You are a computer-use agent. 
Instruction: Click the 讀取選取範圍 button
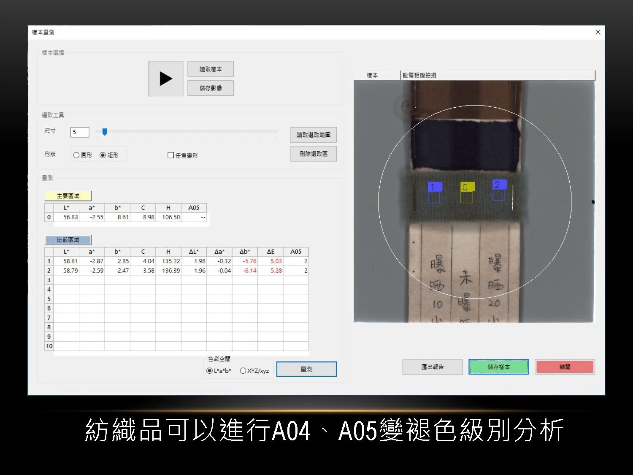(313, 135)
